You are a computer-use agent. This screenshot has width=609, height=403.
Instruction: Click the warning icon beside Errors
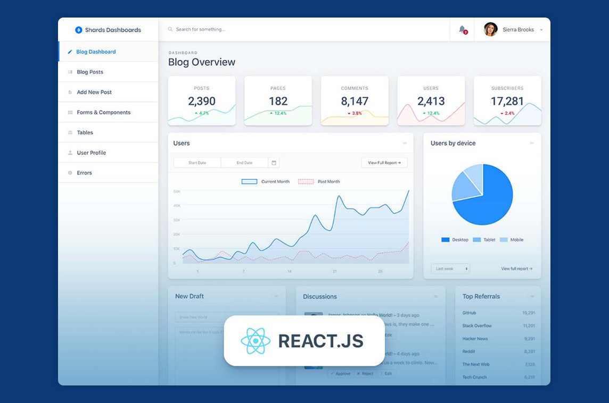point(70,173)
